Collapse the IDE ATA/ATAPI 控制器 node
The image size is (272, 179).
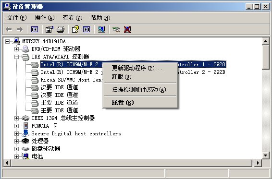point(16,57)
